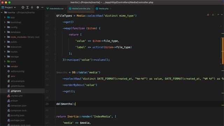Open the Project panel settings gear
The image size is (224, 126).
(x=38, y=7)
